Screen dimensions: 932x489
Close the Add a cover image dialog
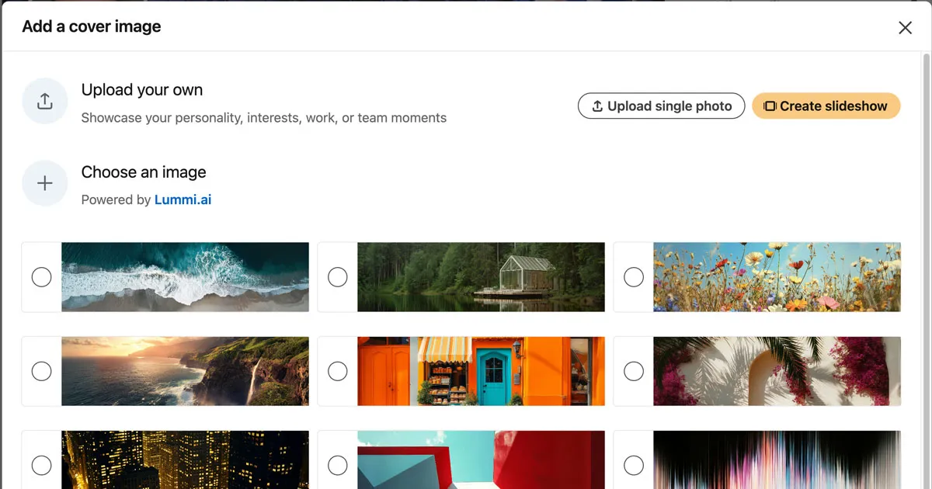pyautogui.click(x=905, y=27)
